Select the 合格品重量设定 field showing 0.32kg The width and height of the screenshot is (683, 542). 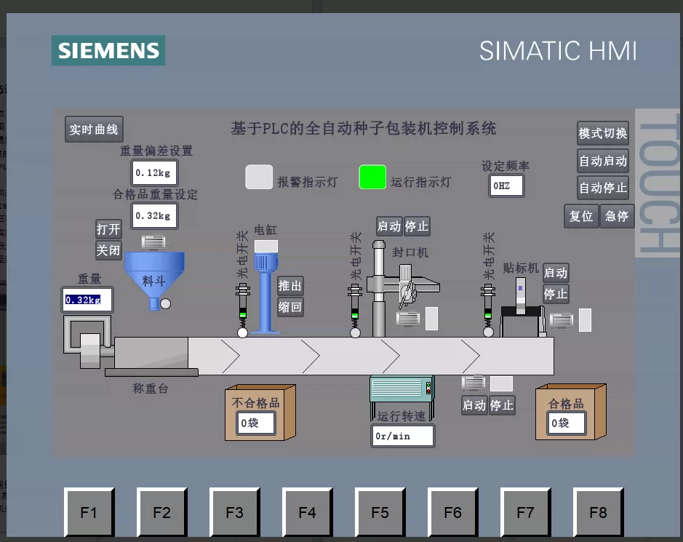click(155, 215)
